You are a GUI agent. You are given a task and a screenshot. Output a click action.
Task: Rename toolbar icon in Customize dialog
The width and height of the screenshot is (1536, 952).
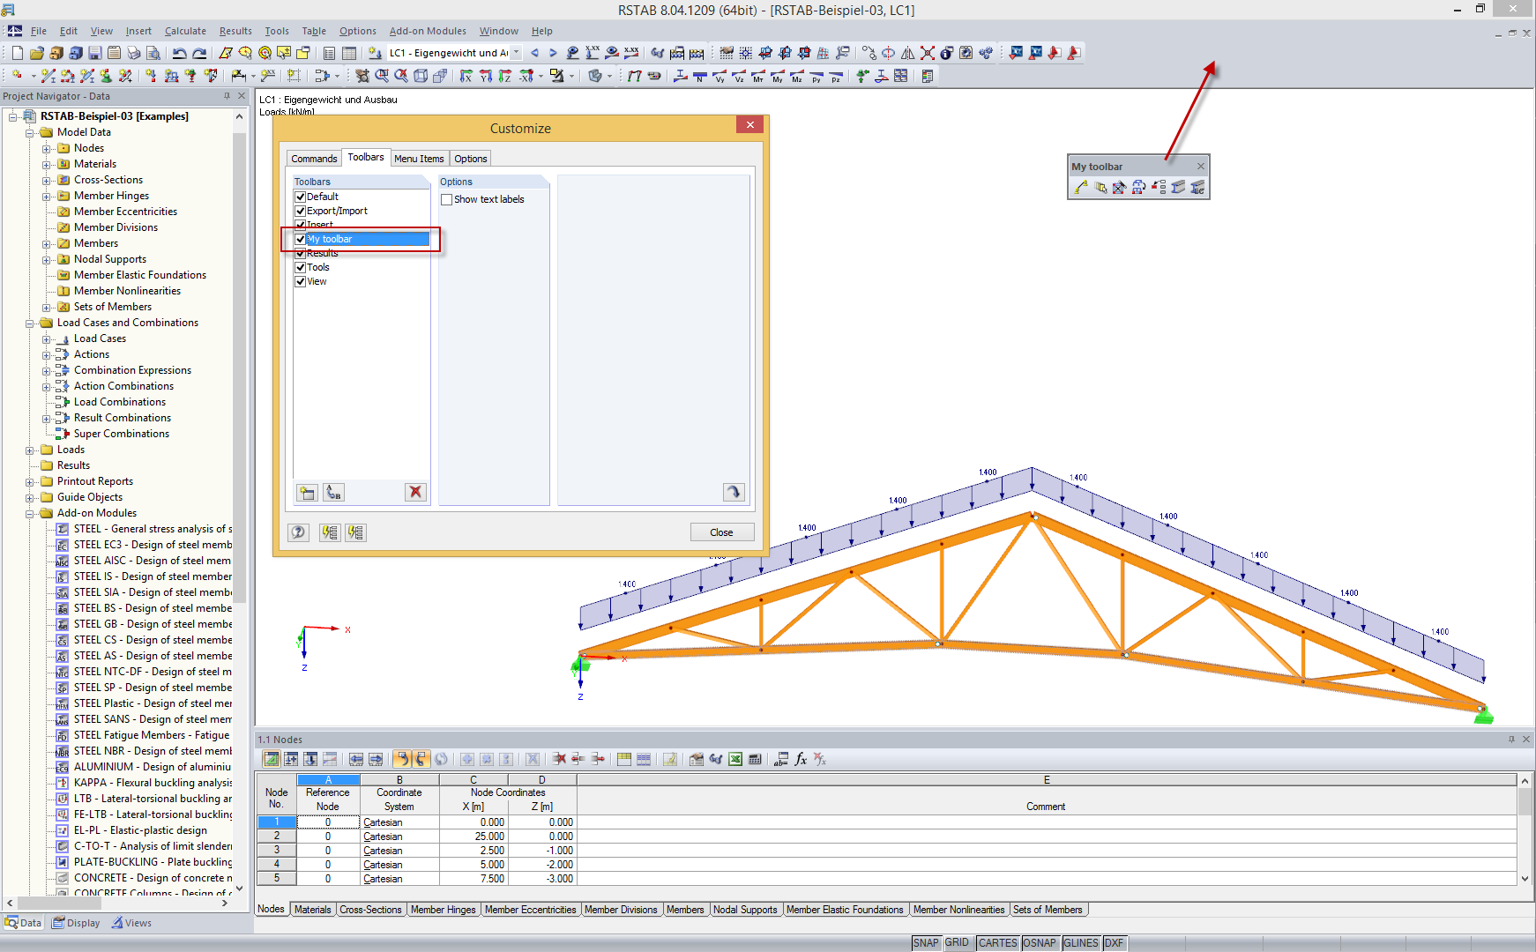click(333, 493)
